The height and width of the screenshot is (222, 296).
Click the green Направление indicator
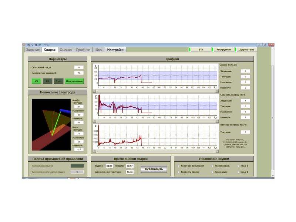74,81
